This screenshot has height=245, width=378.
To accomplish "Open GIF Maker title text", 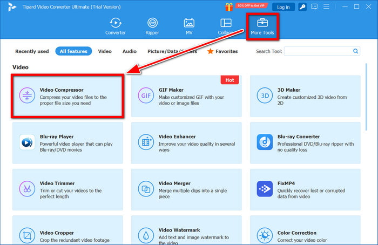I will pos(171,90).
